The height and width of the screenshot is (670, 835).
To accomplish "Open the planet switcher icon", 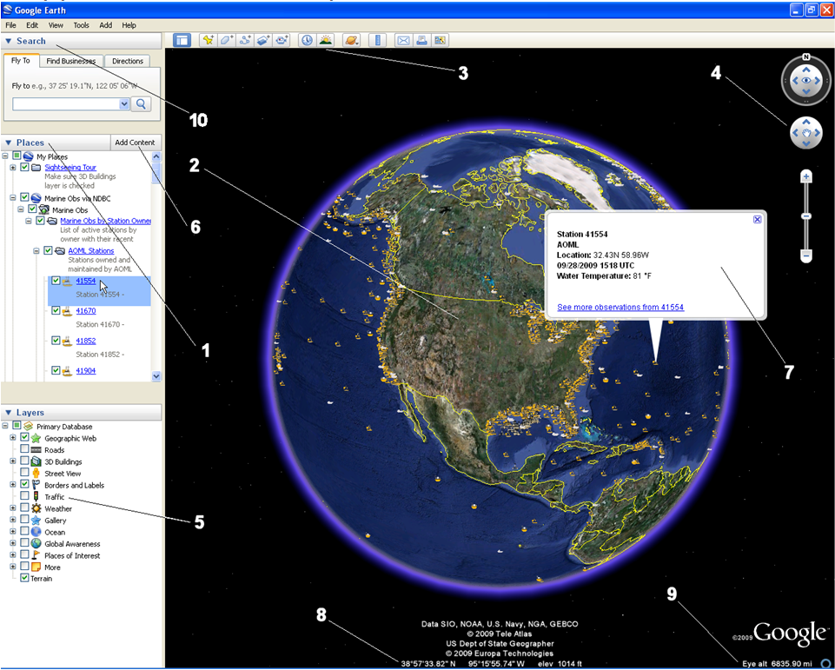I will click(352, 41).
